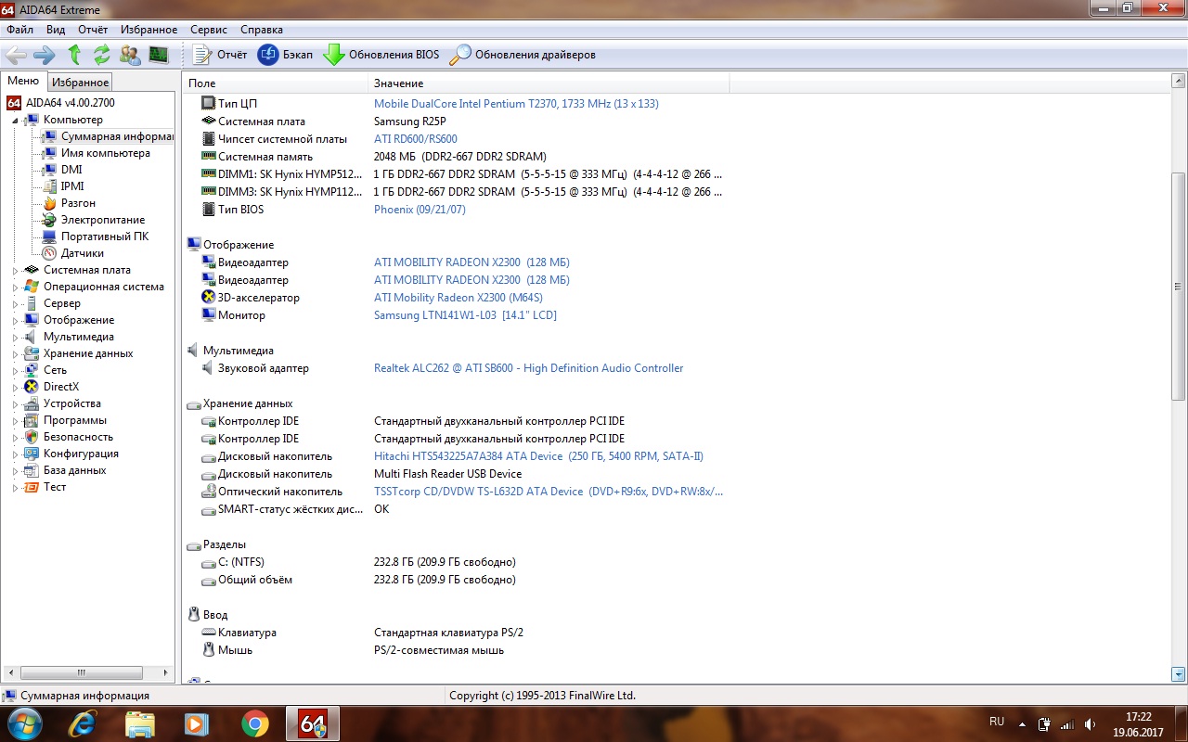Open Hitachi HTS543225A7A384 disk link
This screenshot has width=1188, height=742.
click(538, 456)
